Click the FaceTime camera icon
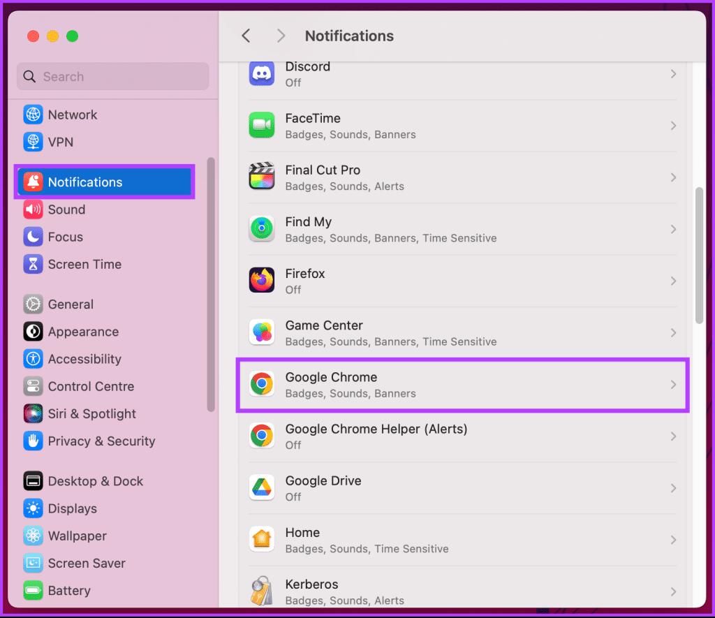715x618 pixels. 261,125
